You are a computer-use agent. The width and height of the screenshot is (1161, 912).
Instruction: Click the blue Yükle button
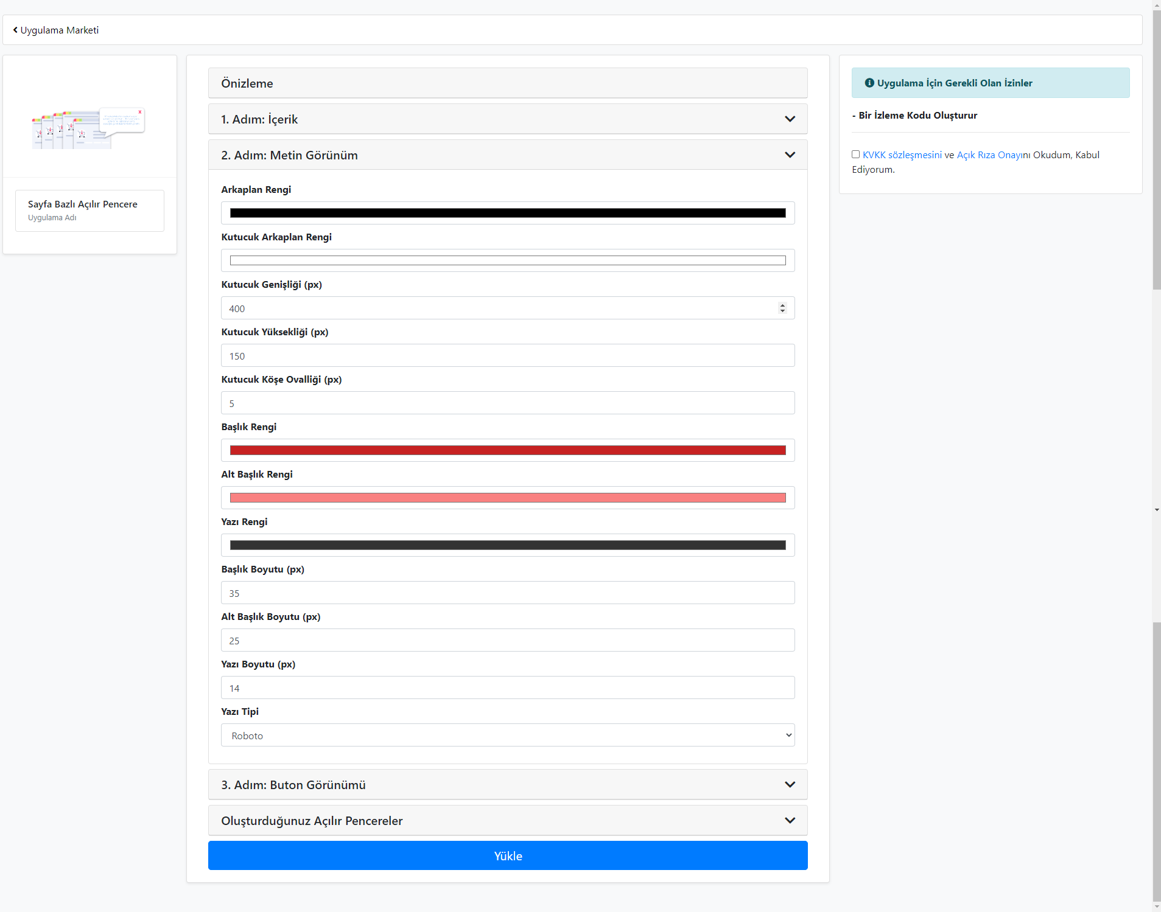pyautogui.click(x=508, y=855)
